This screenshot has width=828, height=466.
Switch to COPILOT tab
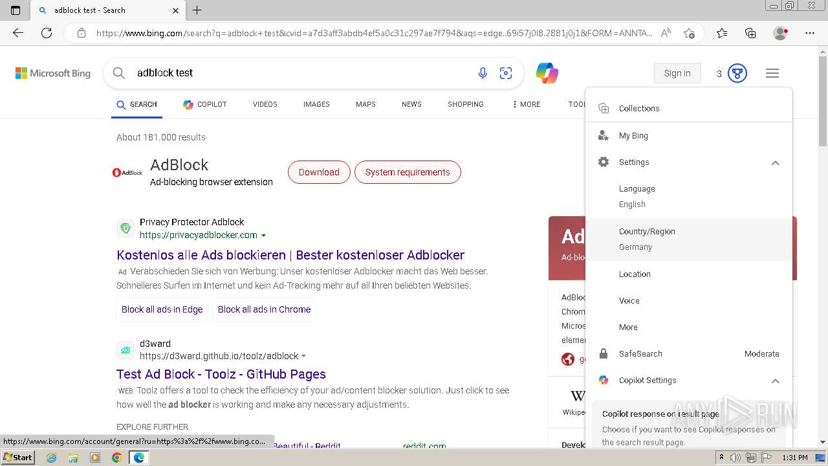click(204, 104)
